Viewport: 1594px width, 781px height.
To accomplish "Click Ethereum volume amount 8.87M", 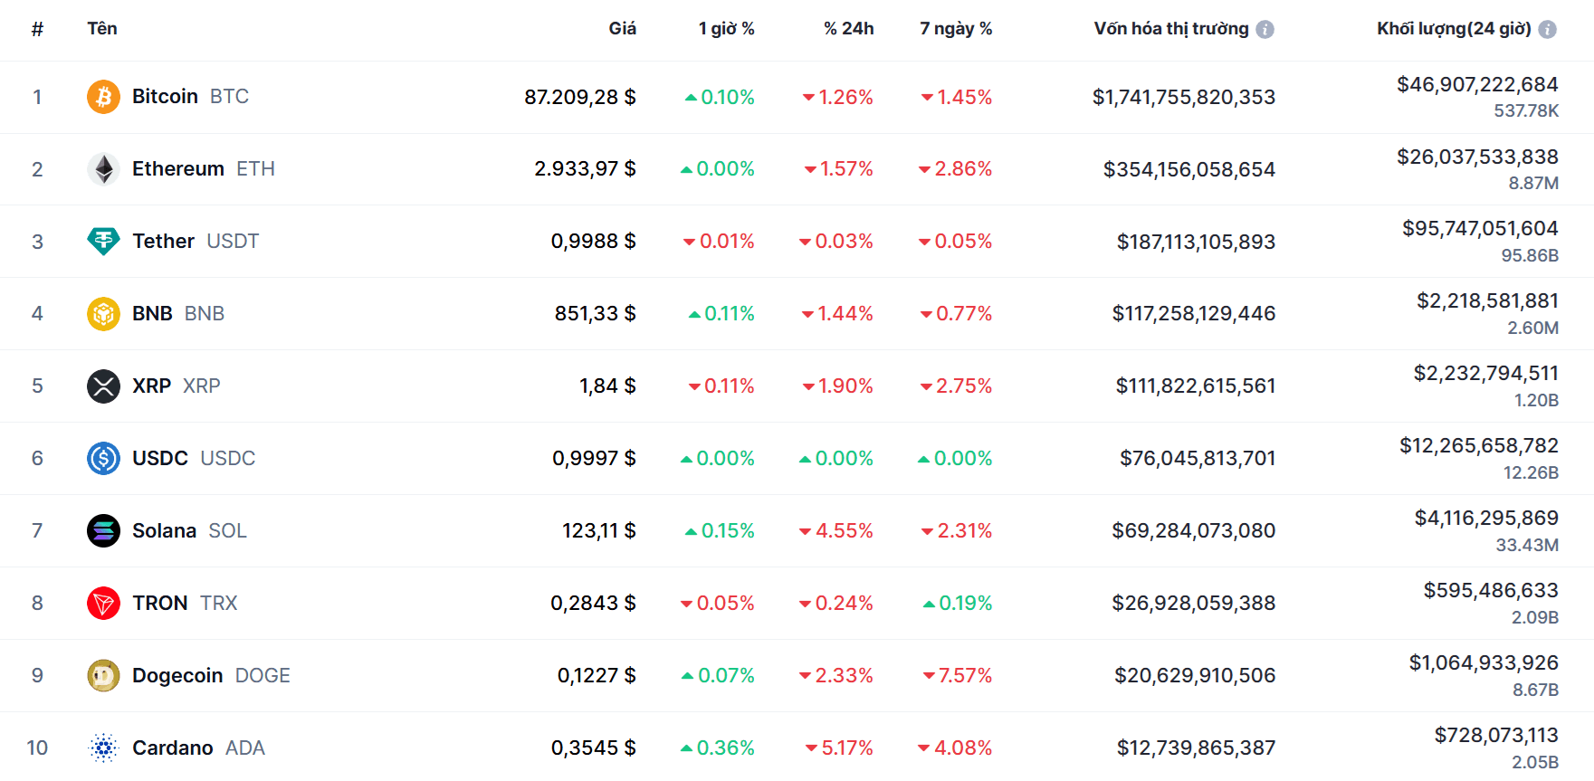I will (1533, 183).
